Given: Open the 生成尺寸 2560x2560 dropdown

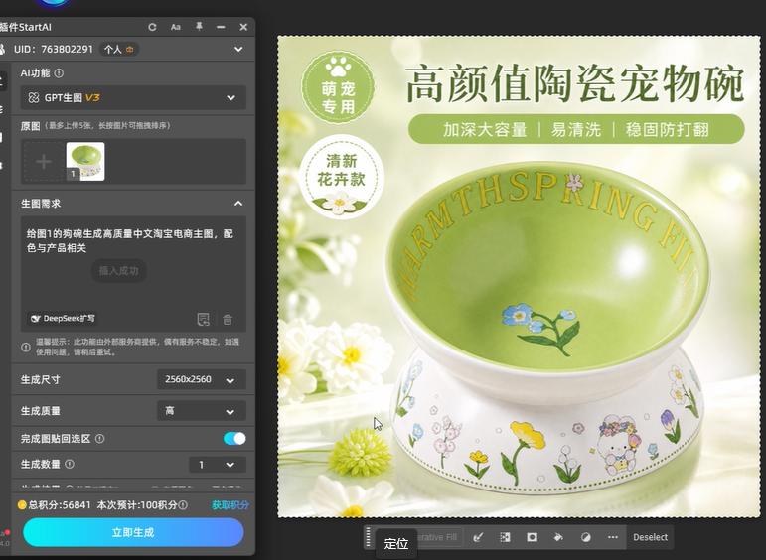Looking at the screenshot, I should tap(202, 379).
